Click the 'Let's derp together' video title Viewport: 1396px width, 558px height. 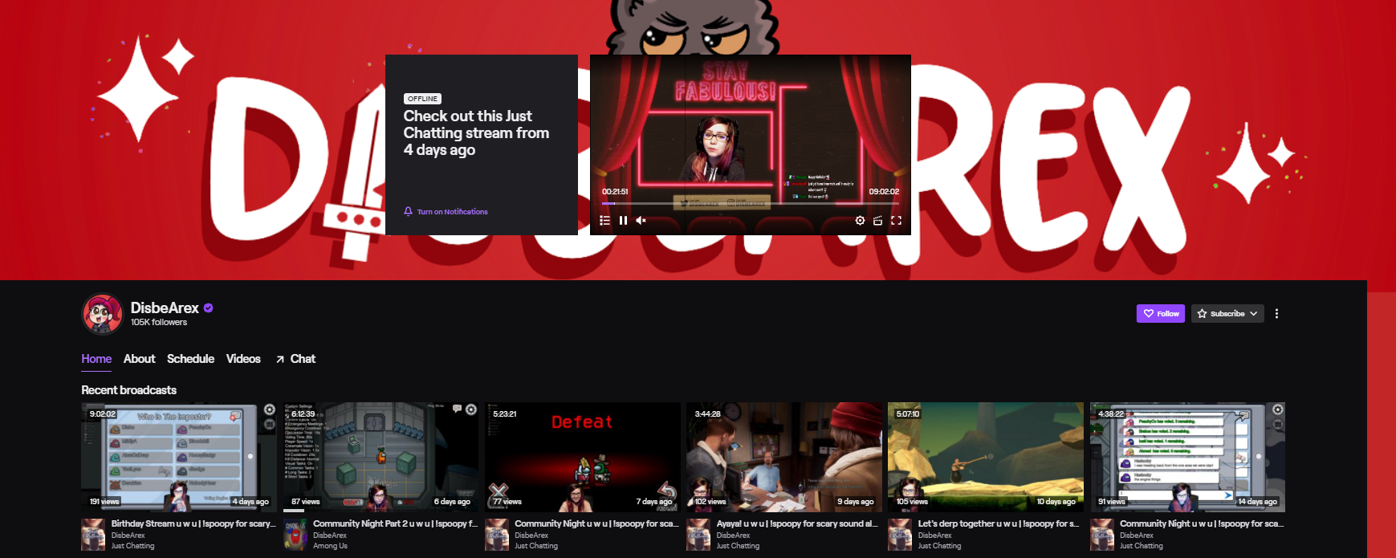click(999, 523)
